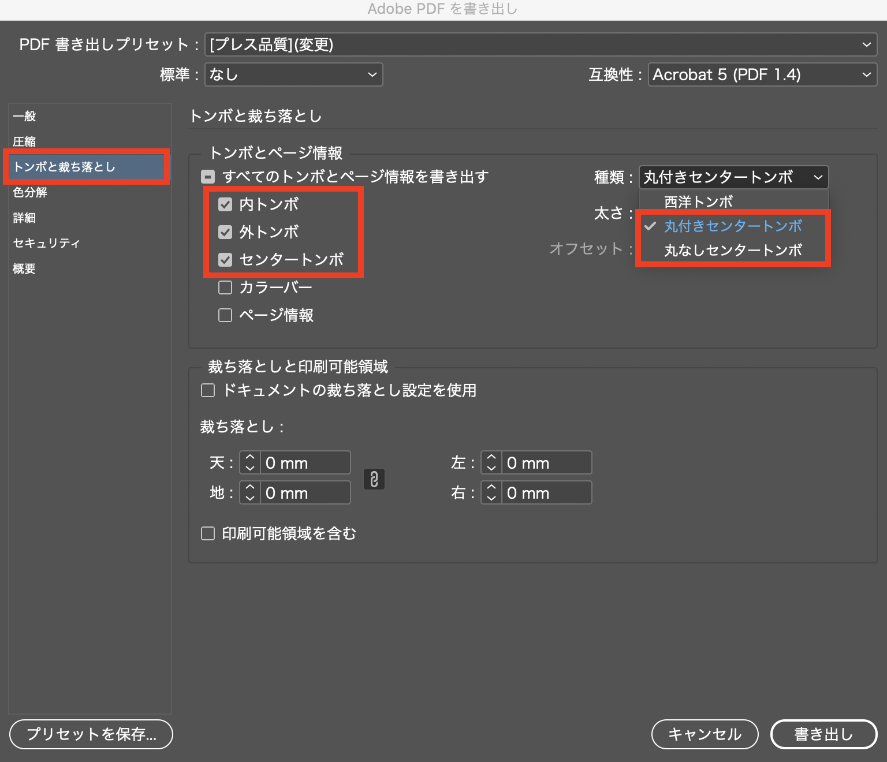The image size is (887, 762).
Task: Click the 書き出し button
Action: 823,734
